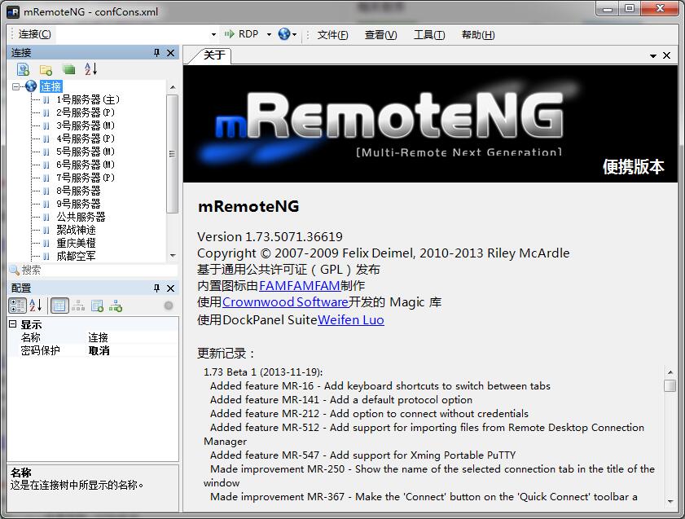Image resolution: width=685 pixels, height=519 pixels.
Task: Click the New Folder icon in 连接 panel
Action: (46, 69)
